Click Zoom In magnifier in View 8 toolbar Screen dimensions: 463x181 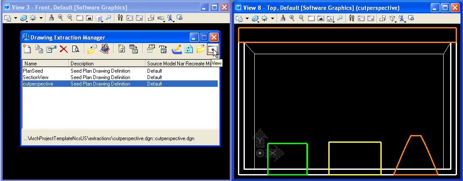292,18
